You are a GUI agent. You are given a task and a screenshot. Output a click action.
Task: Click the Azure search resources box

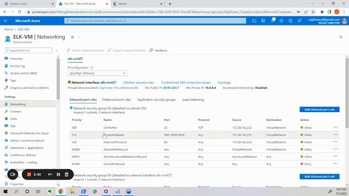click(155, 21)
